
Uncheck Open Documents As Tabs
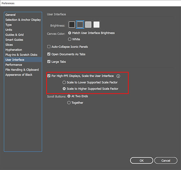tap(49, 54)
